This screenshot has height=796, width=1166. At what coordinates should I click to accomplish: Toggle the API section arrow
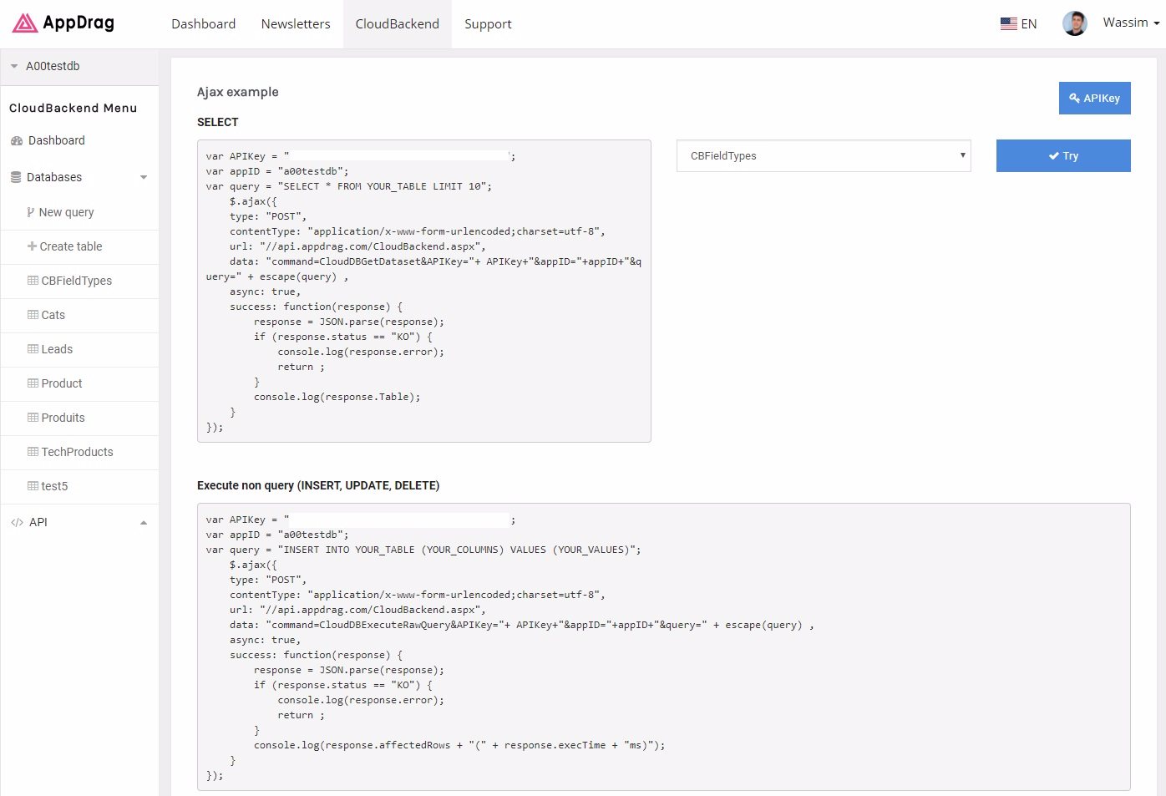point(144,523)
